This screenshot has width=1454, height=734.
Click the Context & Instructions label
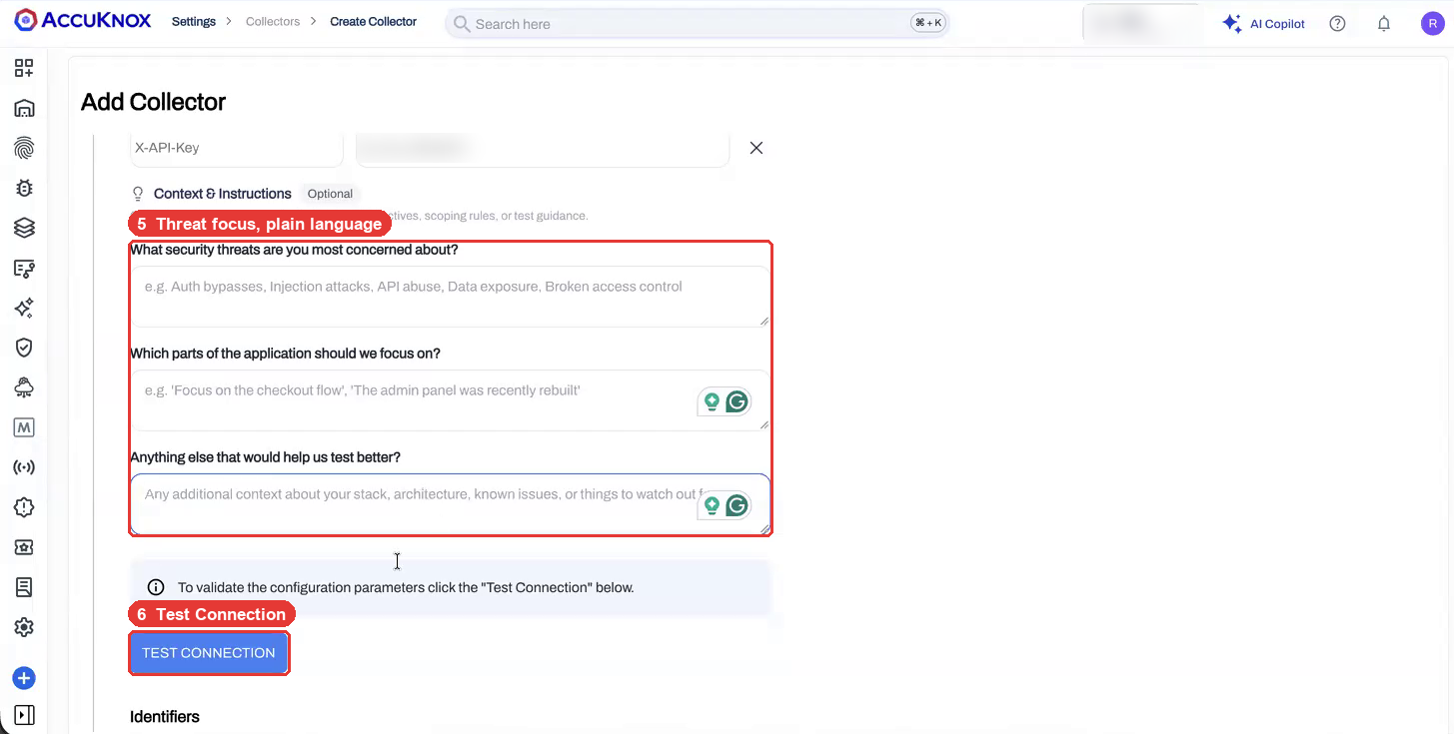223,194
